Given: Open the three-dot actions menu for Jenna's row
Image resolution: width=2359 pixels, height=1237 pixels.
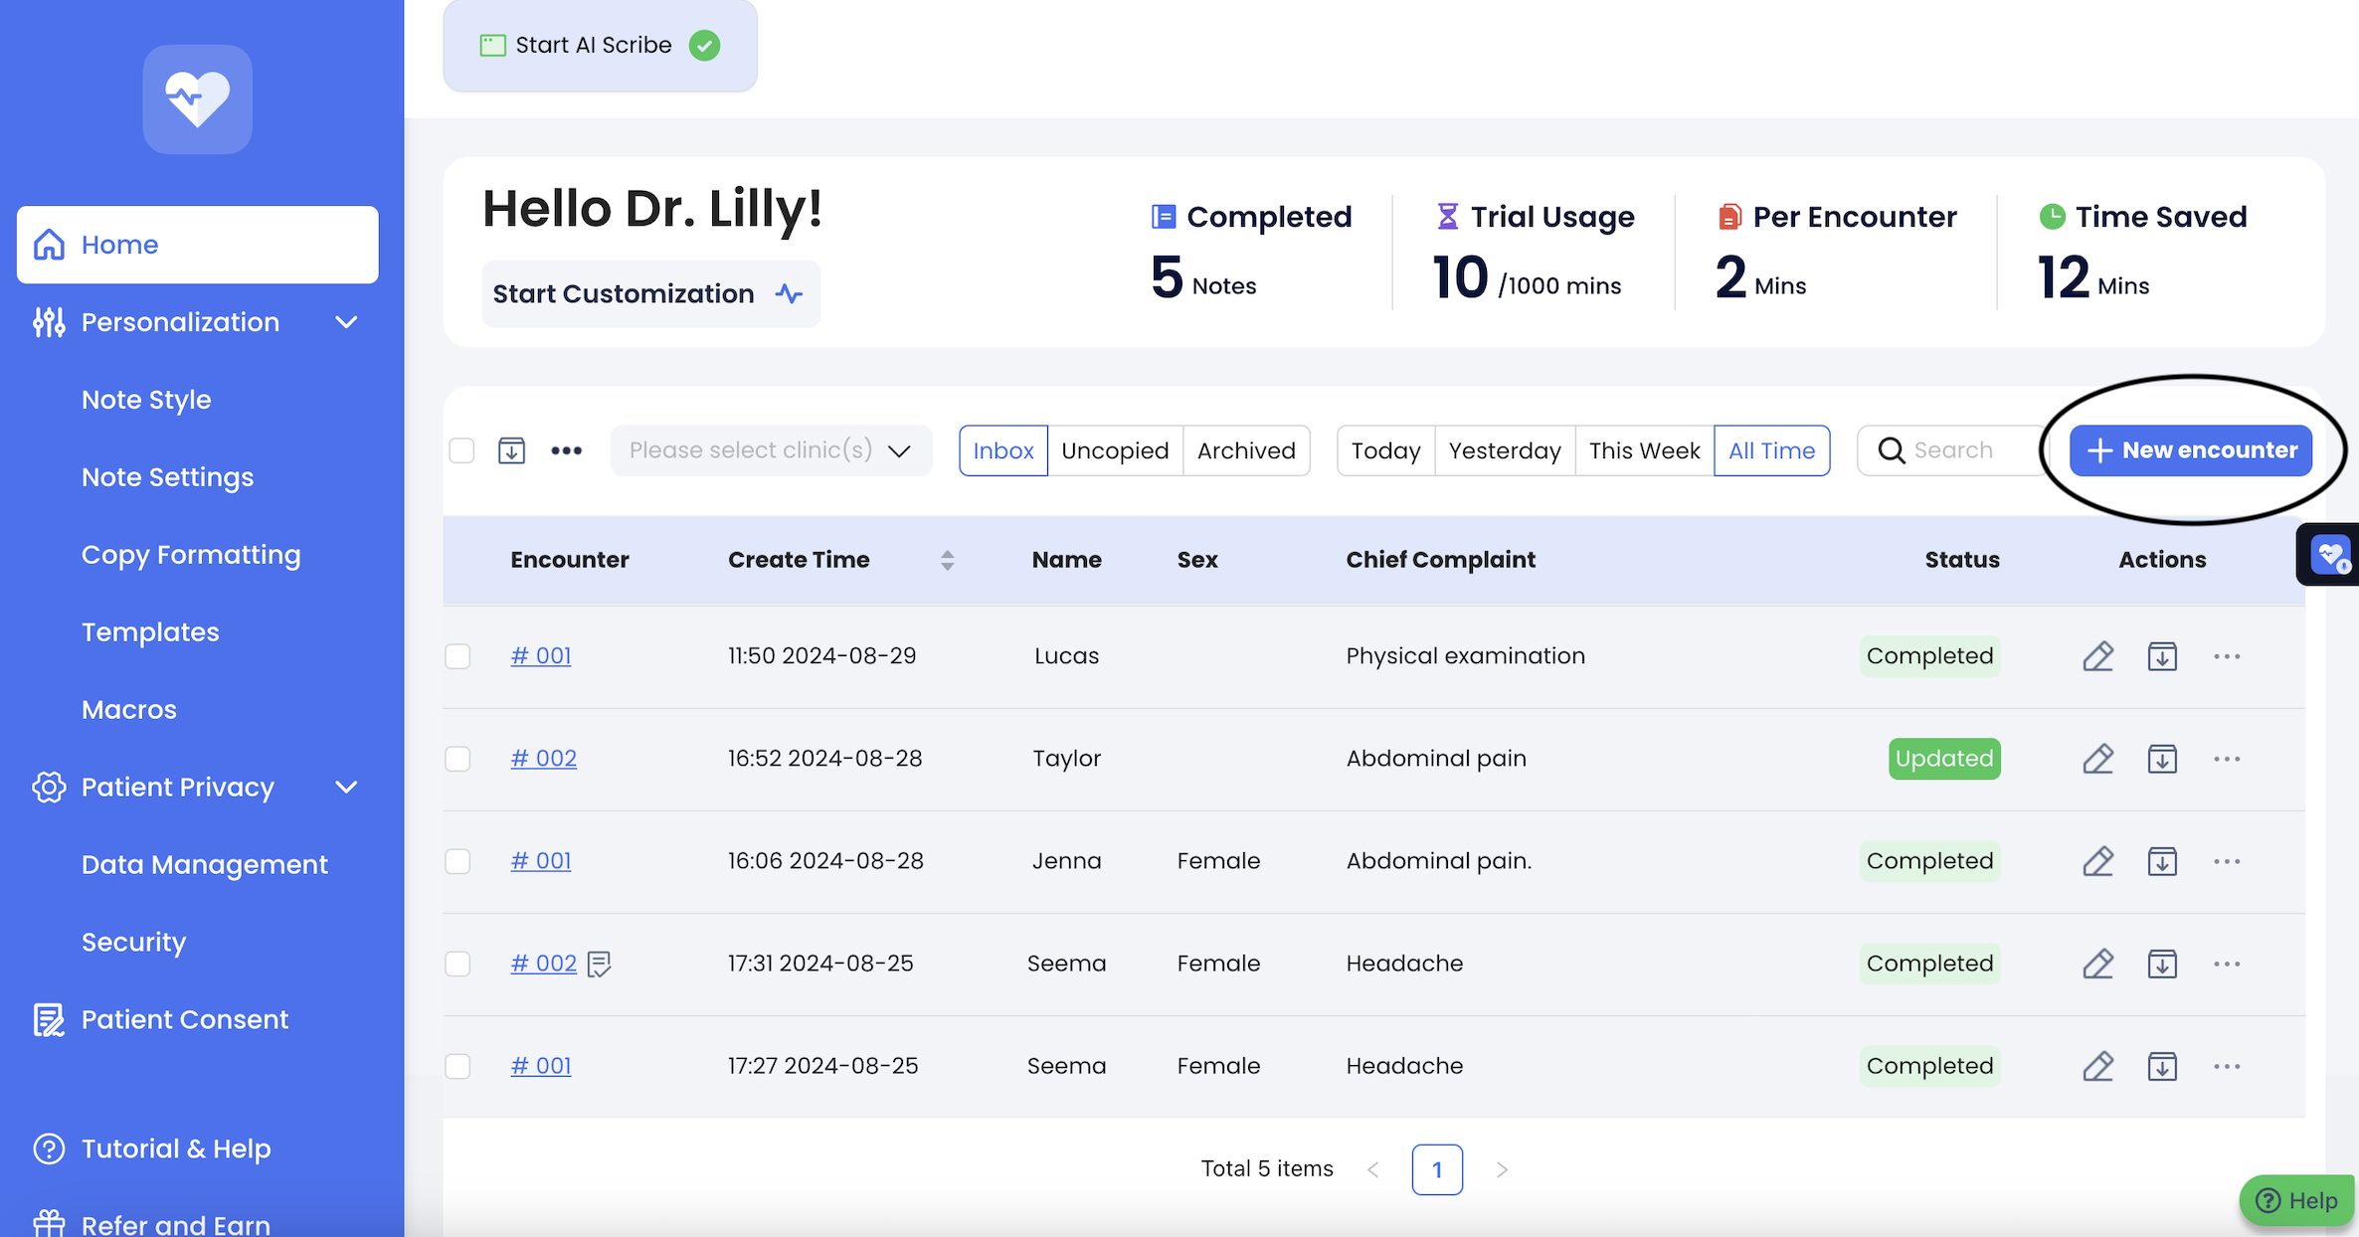Looking at the screenshot, I should point(2227,861).
